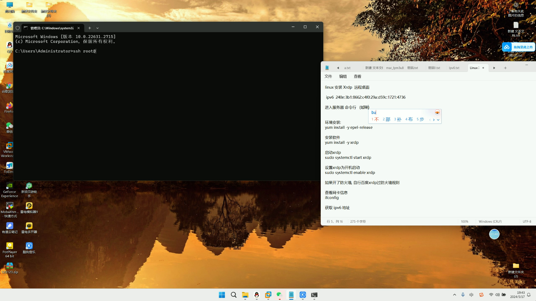The image size is (536, 301).
Task: Click the 100% zoom level in status bar
Action: 465,222
